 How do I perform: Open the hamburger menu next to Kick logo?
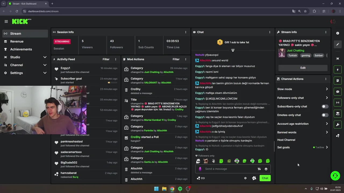[6, 21]
